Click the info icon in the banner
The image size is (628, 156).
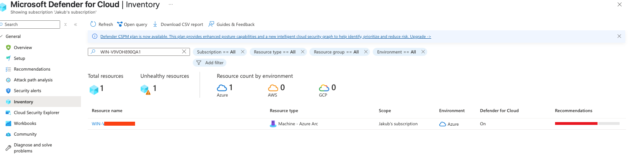[x=95, y=36]
